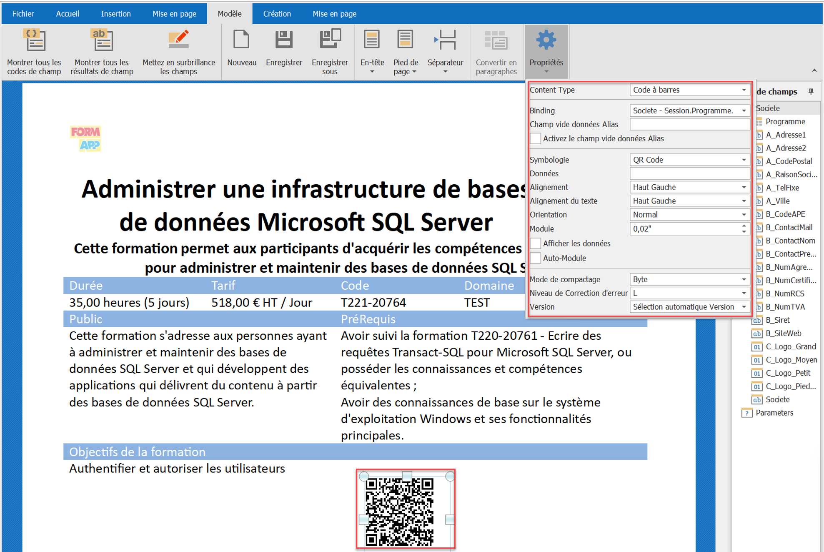The height and width of the screenshot is (552, 824).
Task: Click Montrer tous les codes de champ icon
Action: pyautogui.click(x=34, y=40)
